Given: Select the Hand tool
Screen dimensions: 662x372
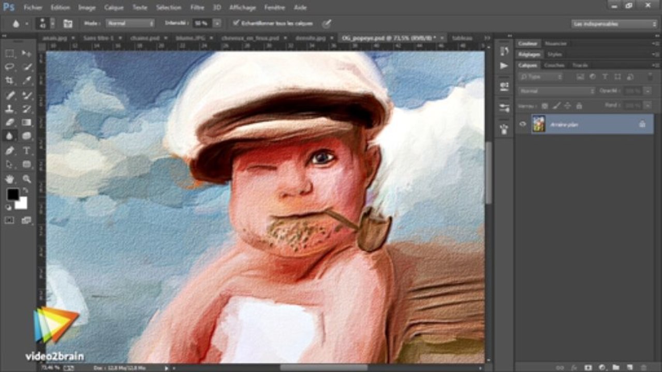Looking at the screenshot, I should (10, 179).
